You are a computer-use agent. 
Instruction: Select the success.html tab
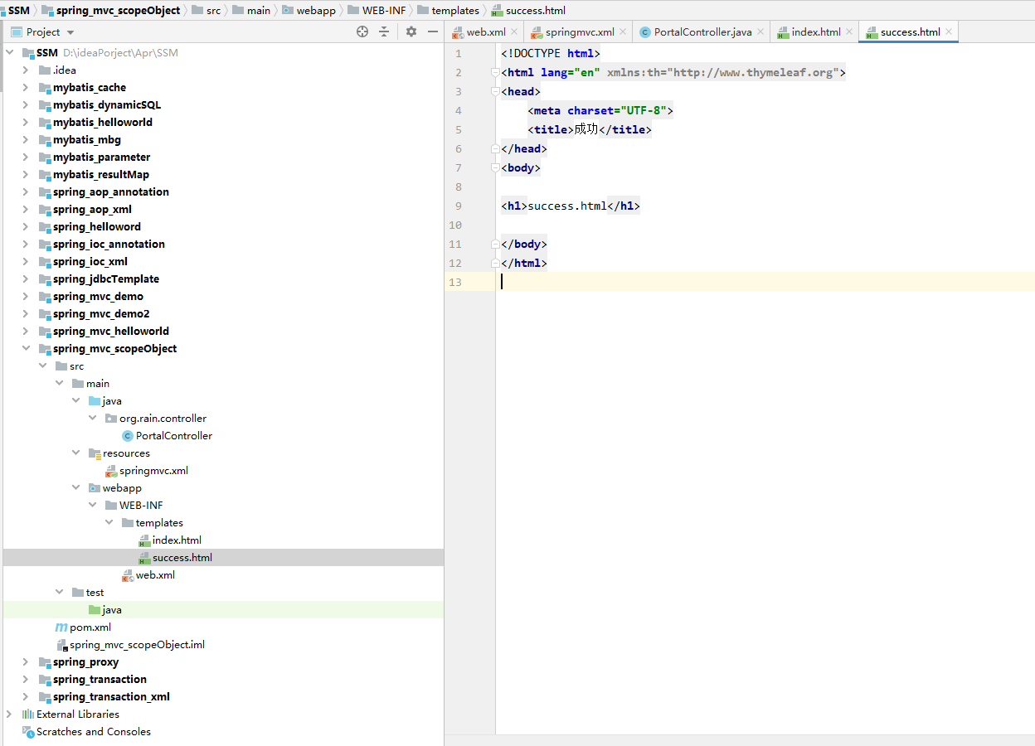pyautogui.click(x=910, y=31)
